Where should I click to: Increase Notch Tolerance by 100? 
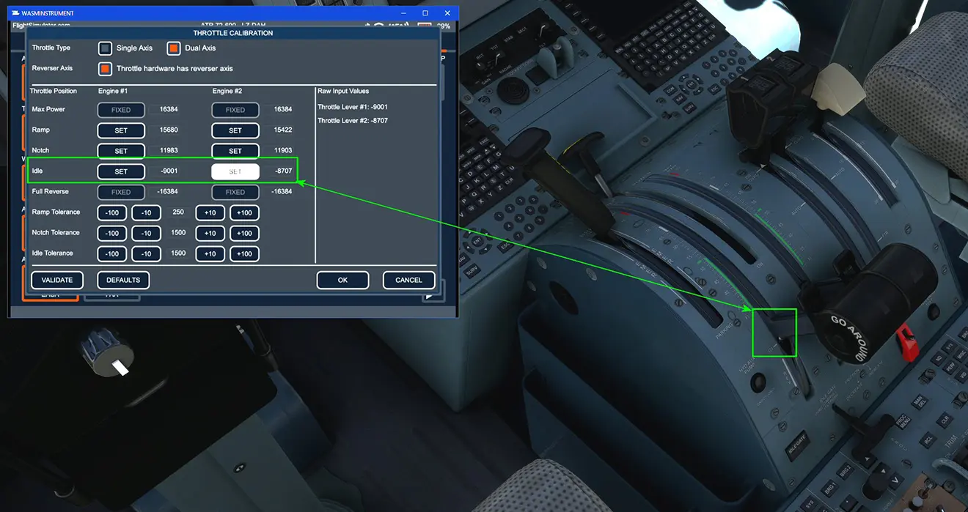(x=245, y=233)
